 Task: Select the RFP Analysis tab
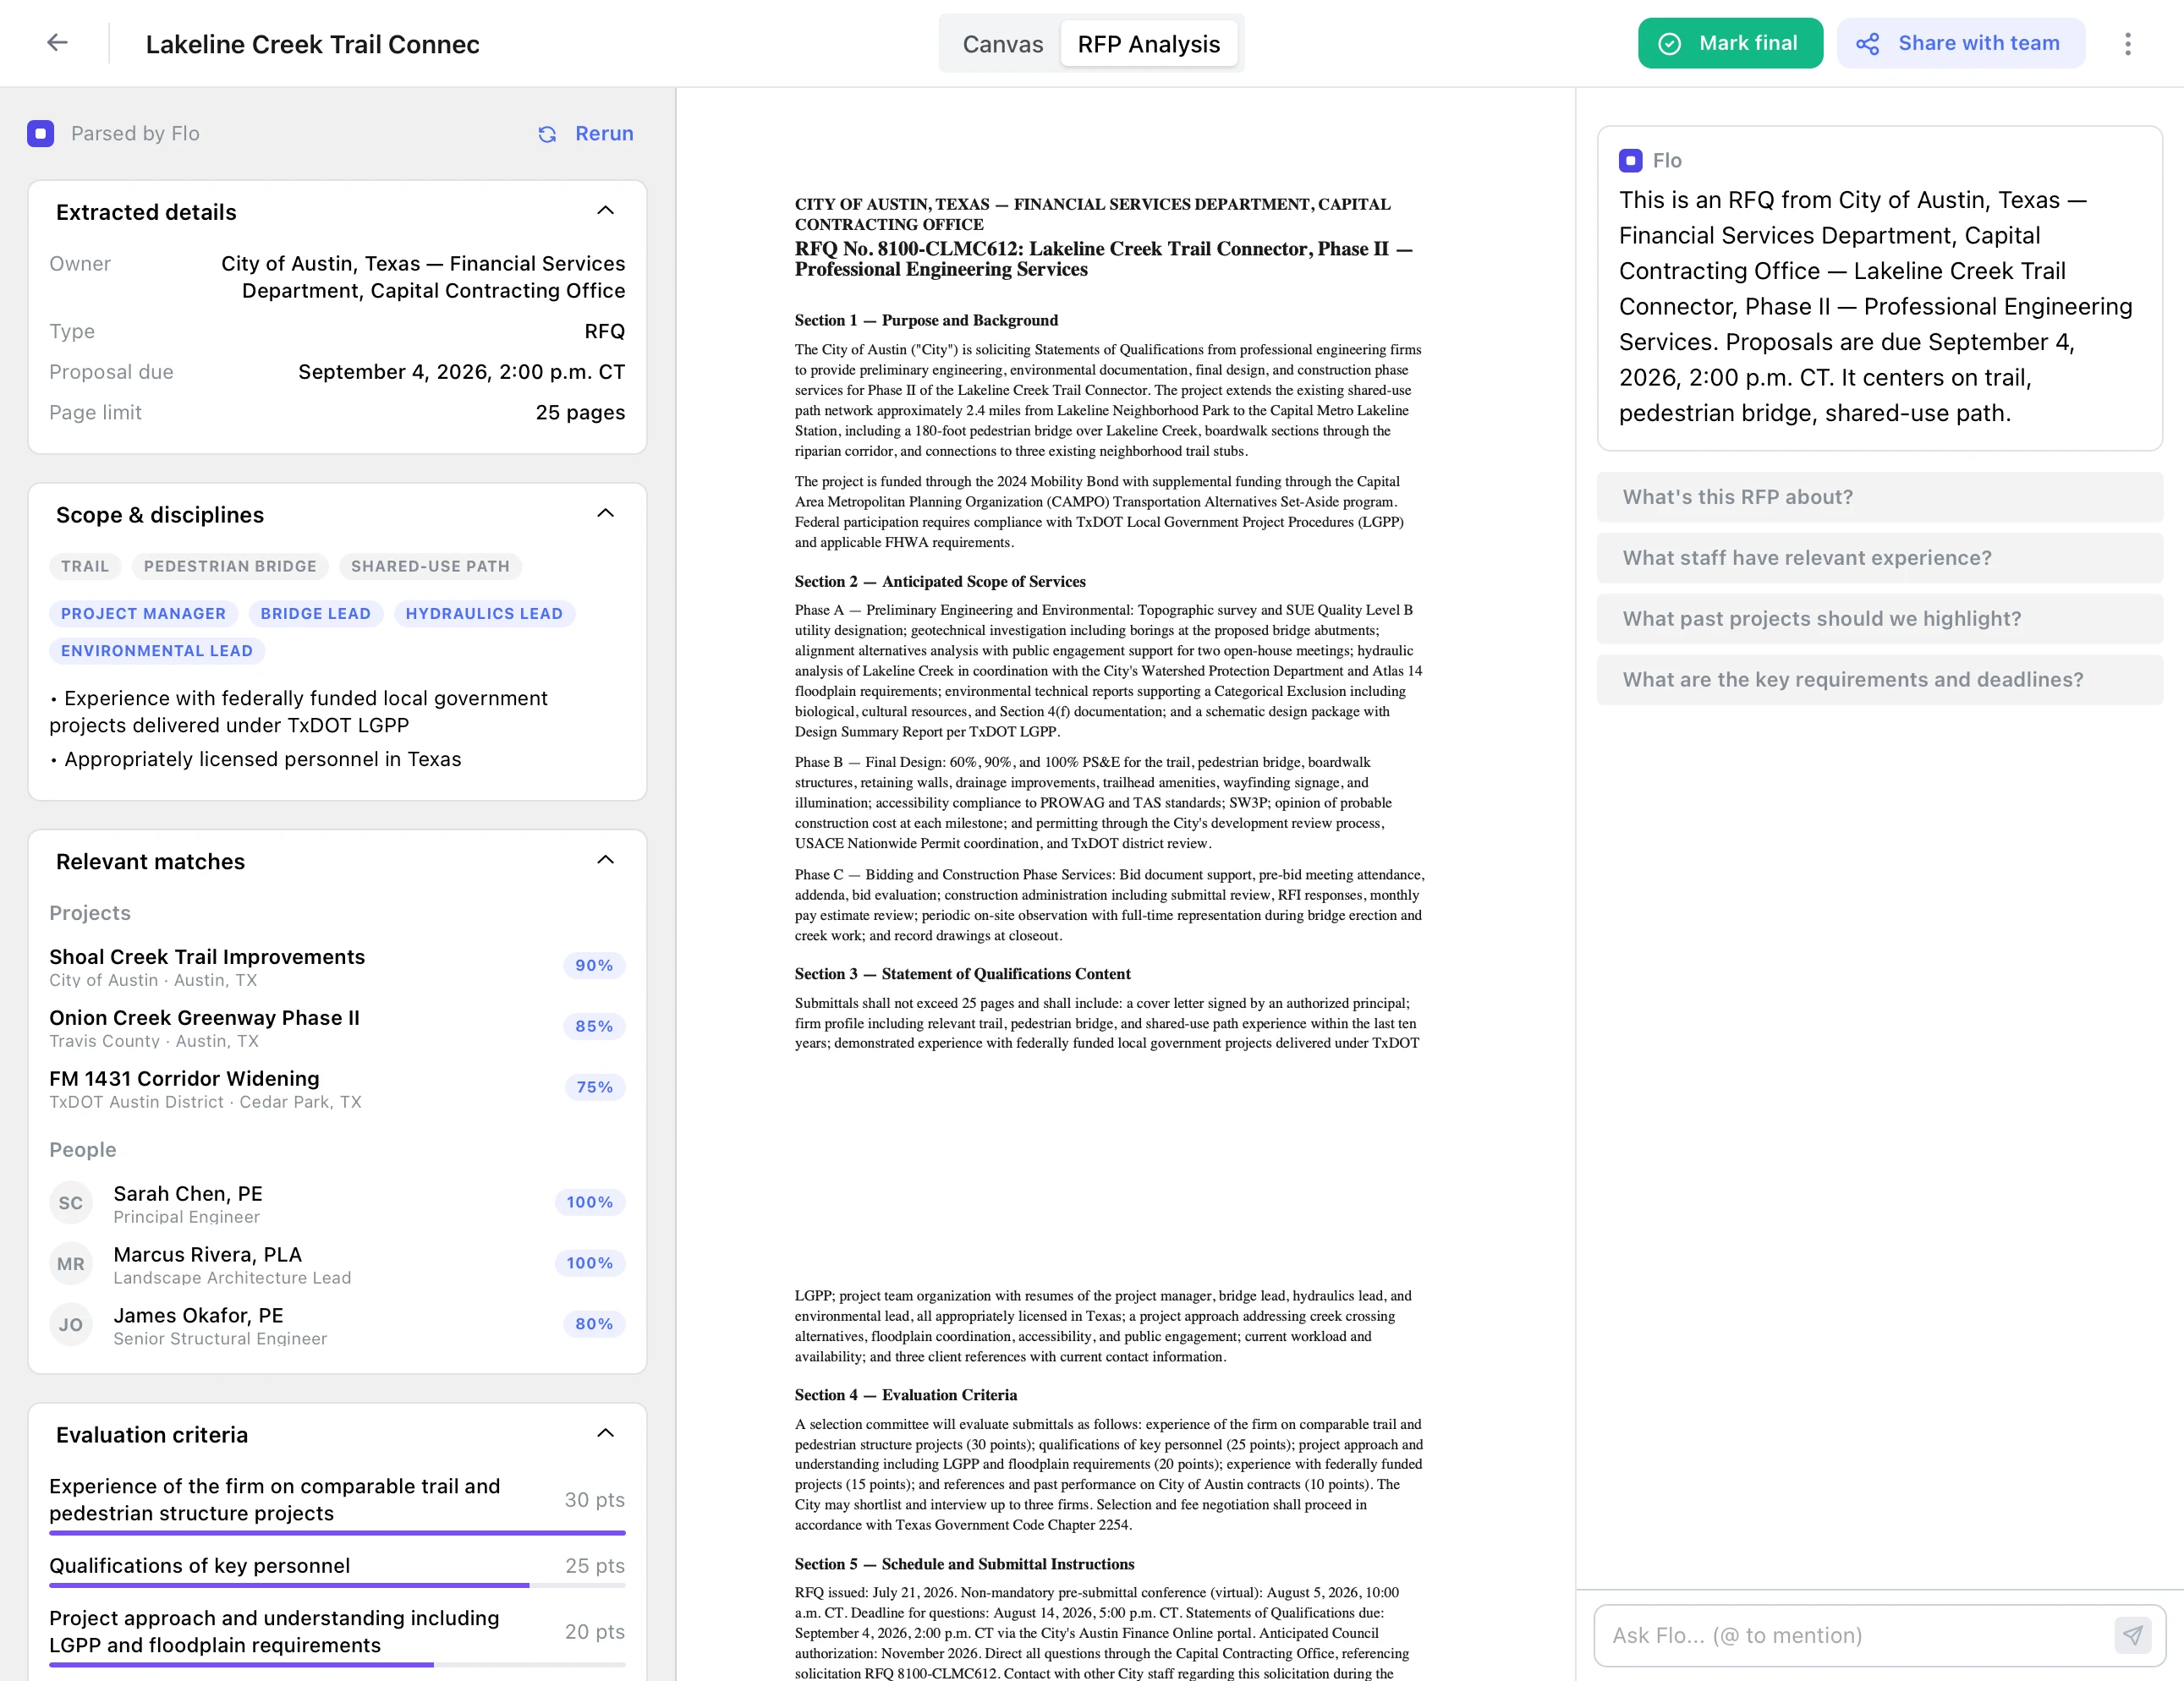(x=1148, y=44)
